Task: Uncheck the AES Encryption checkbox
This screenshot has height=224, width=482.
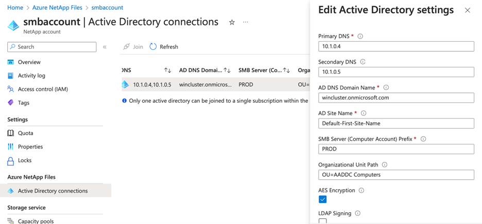Action: pyautogui.click(x=322, y=199)
